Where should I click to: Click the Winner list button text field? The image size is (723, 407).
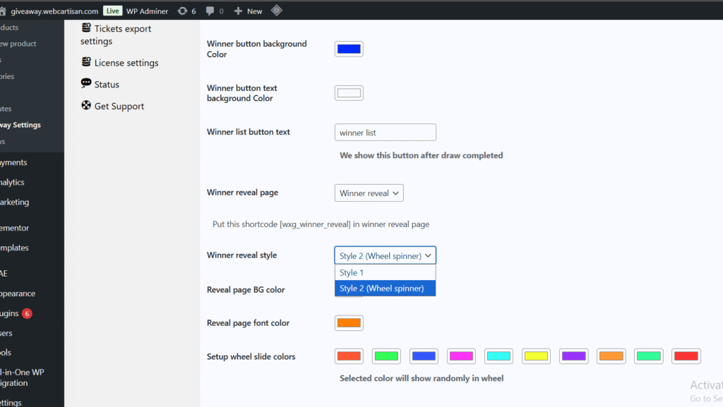pyautogui.click(x=385, y=133)
